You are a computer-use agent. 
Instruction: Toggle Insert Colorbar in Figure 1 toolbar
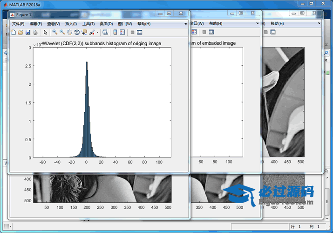click(115, 32)
